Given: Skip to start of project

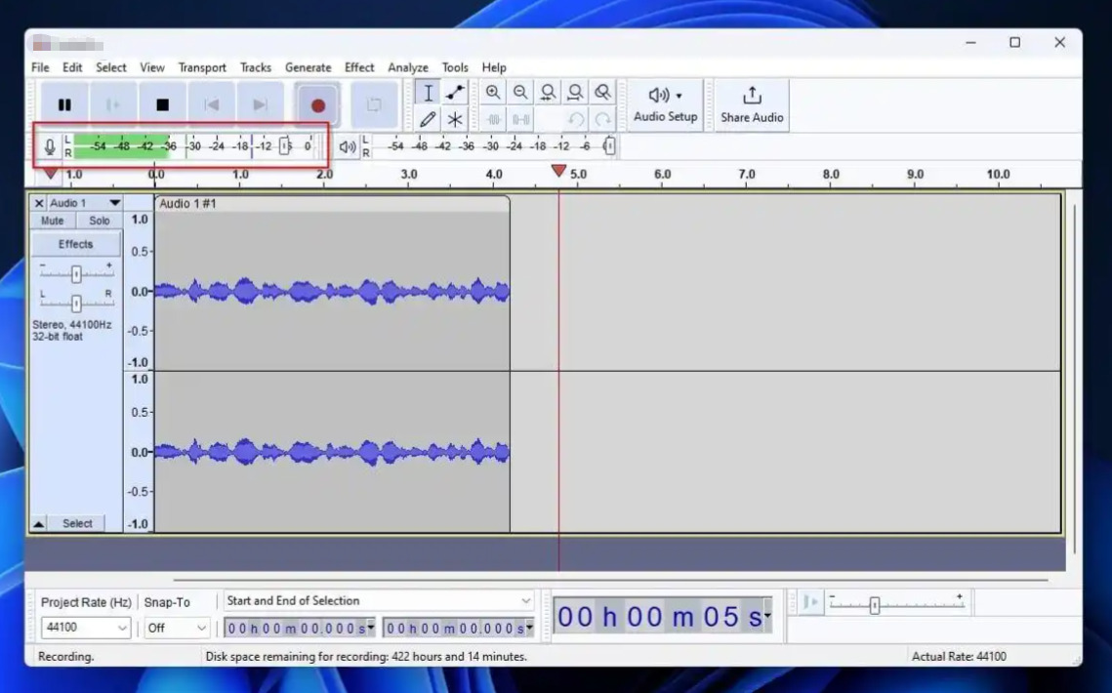Looking at the screenshot, I should (x=211, y=105).
